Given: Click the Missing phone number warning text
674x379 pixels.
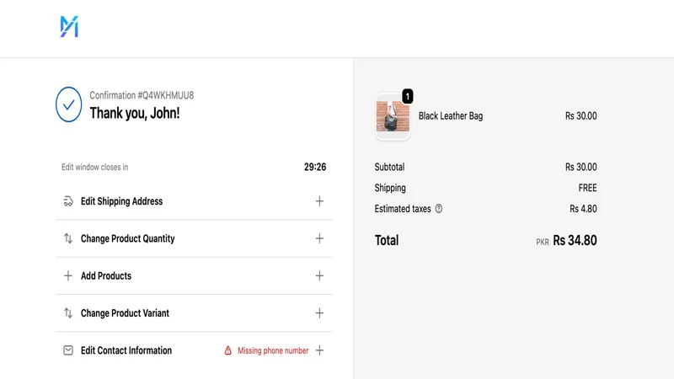Looking at the screenshot, I should coord(273,350).
